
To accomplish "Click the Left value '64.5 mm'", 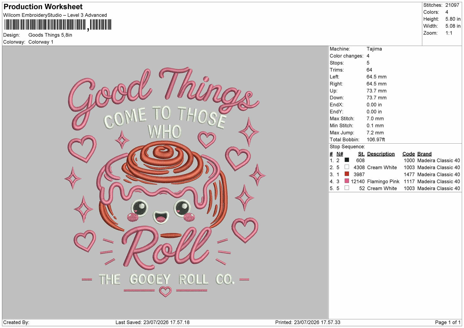I will click(377, 77).
